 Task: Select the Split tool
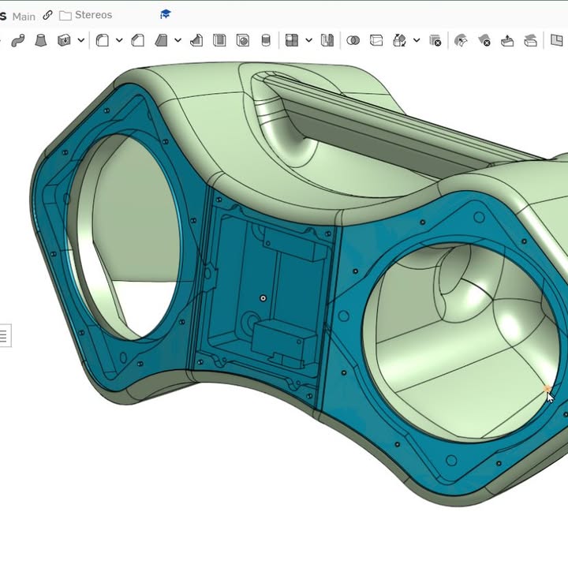point(376,40)
